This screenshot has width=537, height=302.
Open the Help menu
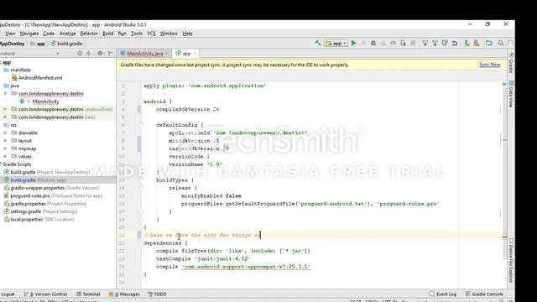[187, 34]
